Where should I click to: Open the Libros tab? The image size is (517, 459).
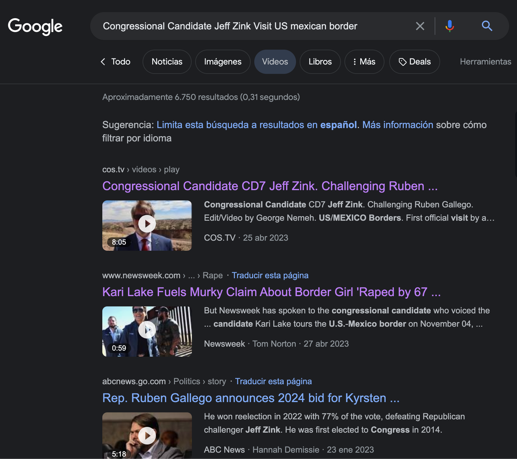[320, 62]
